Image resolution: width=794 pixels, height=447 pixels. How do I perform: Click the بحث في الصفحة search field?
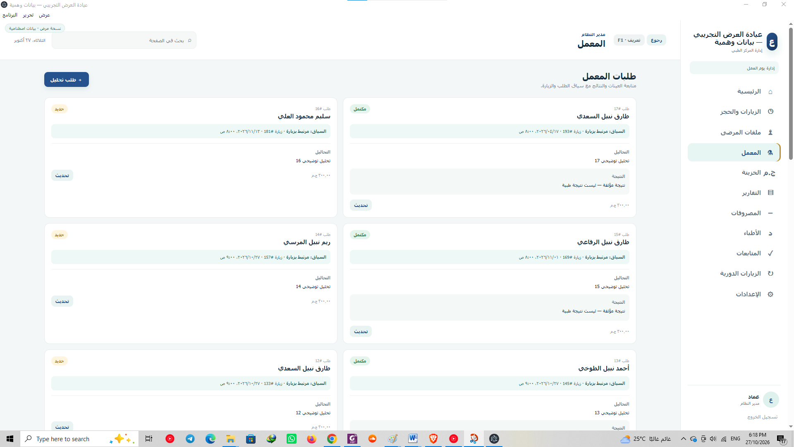pyautogui.click(x=124, y=40)
